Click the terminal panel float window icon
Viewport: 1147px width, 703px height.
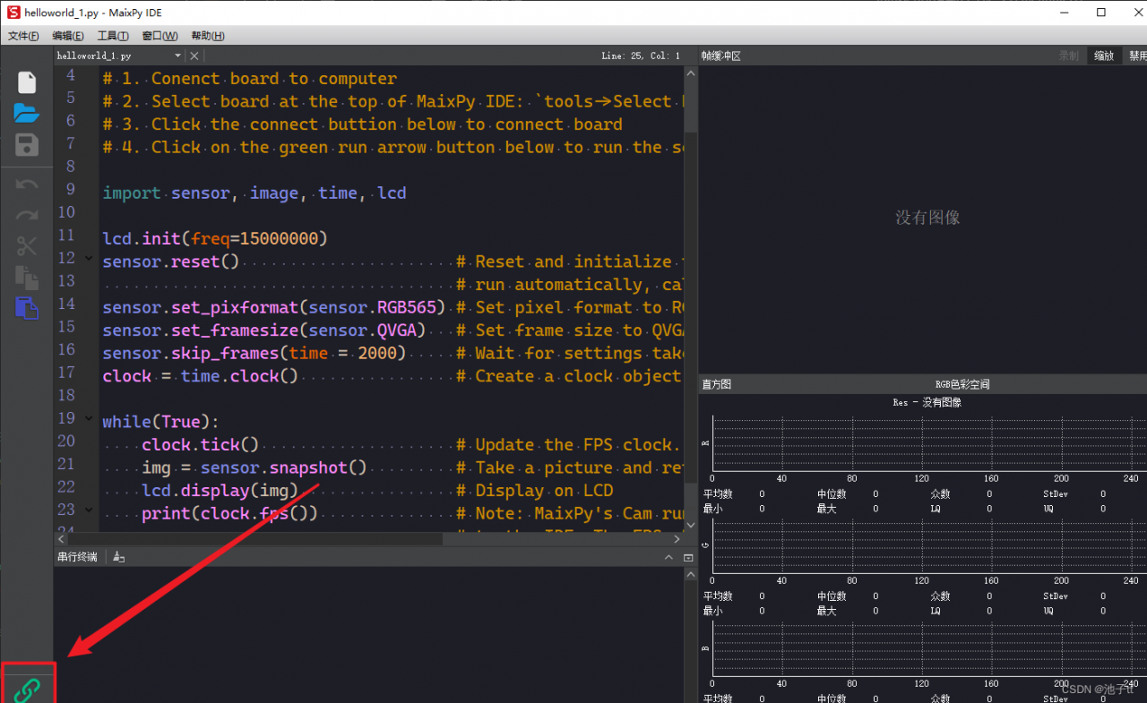pyautogui.click(x=688, y=557)
